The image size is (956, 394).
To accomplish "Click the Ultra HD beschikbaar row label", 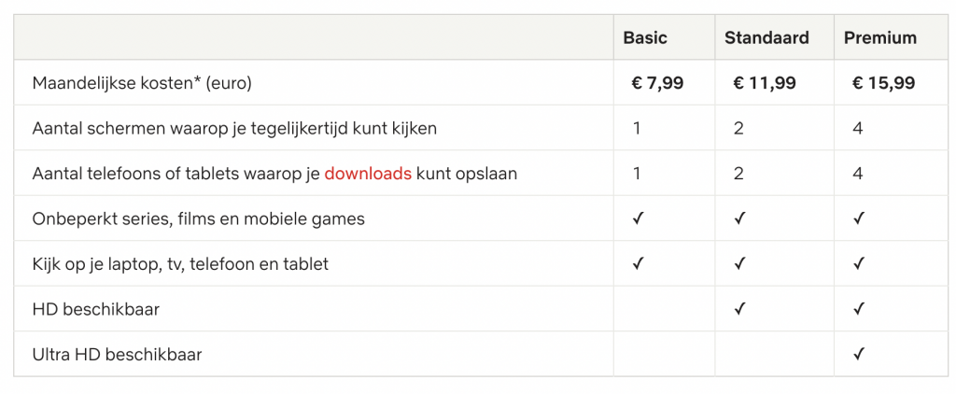I will (117, 354).
